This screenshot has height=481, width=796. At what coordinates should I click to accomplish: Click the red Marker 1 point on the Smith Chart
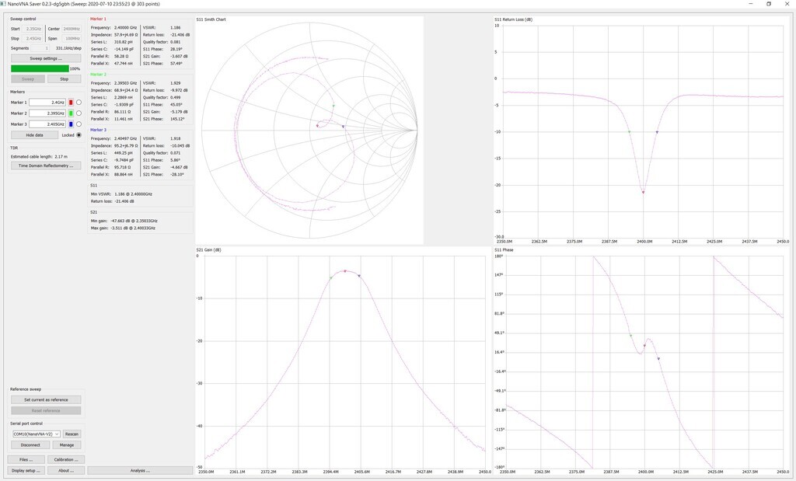point(318,125)
